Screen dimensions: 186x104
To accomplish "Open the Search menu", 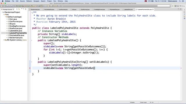I will (x=43, y=1).
